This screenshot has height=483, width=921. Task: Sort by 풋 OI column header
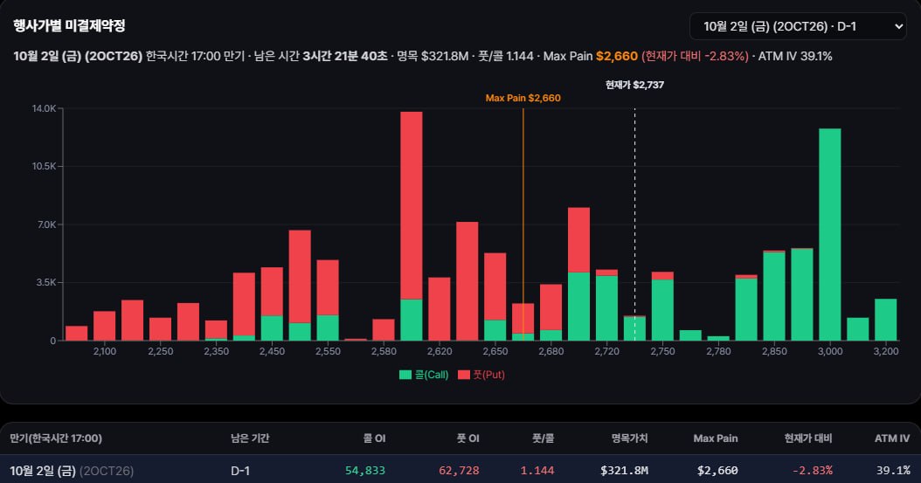pos(468,438)
